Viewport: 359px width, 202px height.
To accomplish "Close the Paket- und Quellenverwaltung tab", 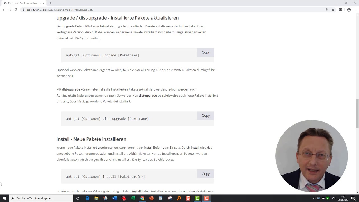I will click(43, 3).
